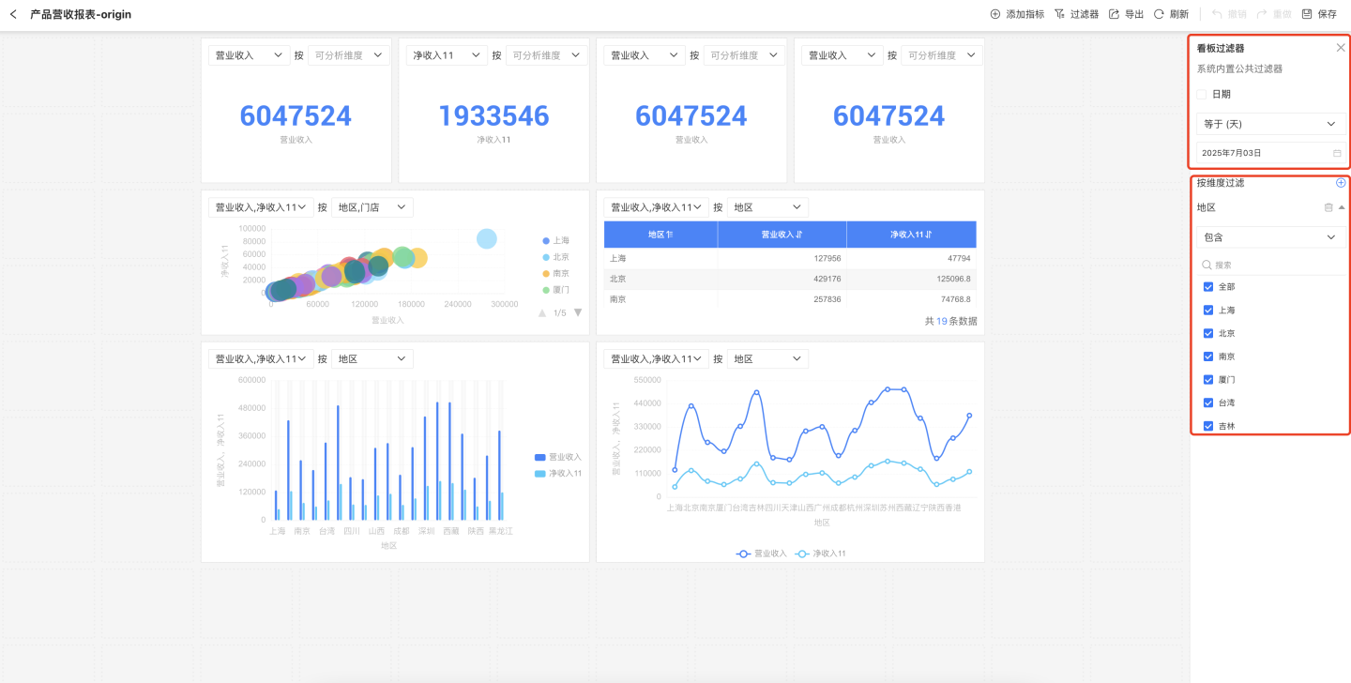Enable the 日期 checkbox
Image resolution: width=1351 pixels, height=683 pixels.
pyautogui.click(x=1202, y=94)
